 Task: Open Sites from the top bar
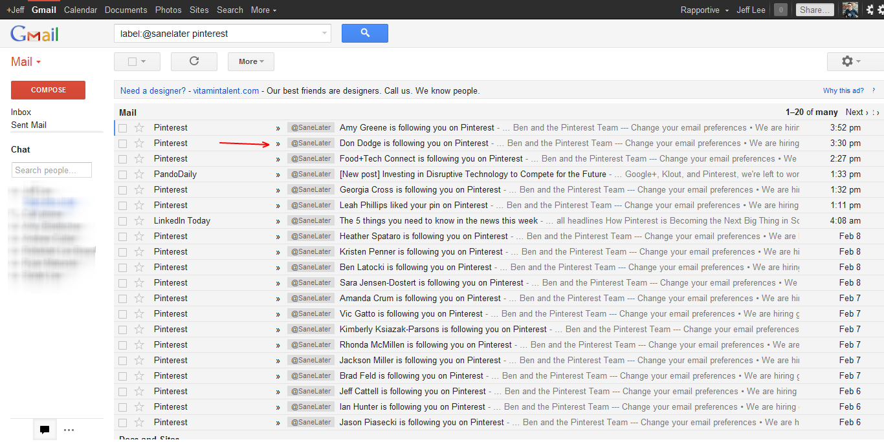199,10
